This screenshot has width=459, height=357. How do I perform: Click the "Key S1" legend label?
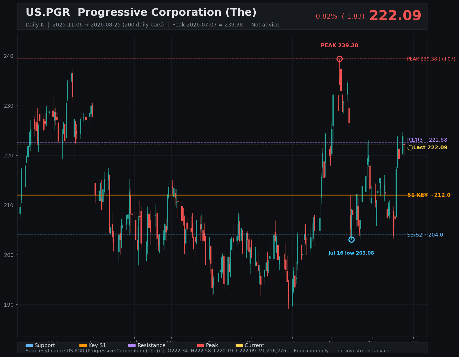coord(97,345)
